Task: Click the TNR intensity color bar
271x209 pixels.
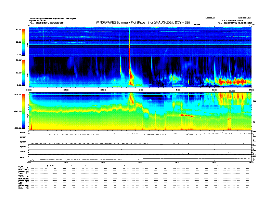Action: pos(23,111)
